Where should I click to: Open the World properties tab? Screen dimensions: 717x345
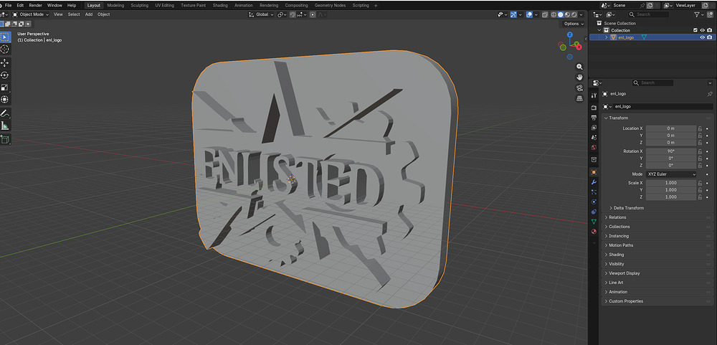pyautogui.click(x=594, y=147)
